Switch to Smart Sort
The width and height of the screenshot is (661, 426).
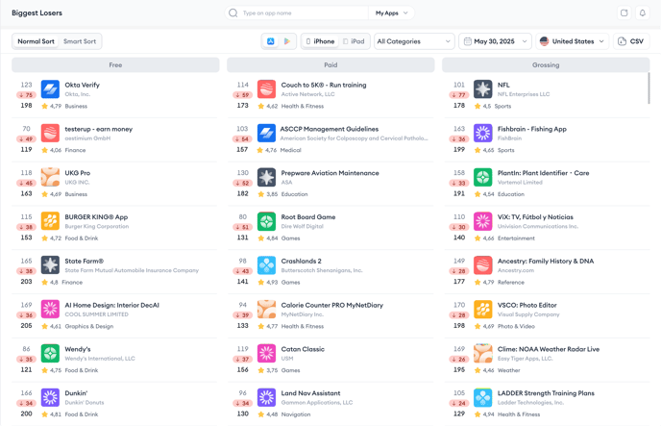pyautogui.click(x=80, y=41)
